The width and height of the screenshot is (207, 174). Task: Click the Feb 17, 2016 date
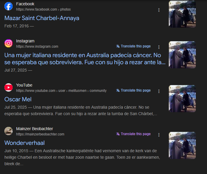tap(16, 26)
